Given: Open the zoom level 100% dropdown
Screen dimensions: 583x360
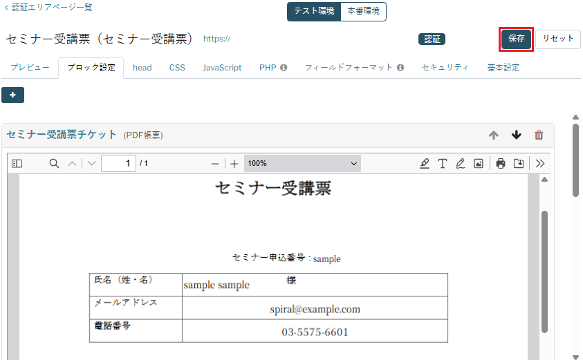Looking at the screenshot, I should (302, 164).
